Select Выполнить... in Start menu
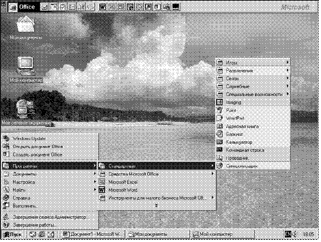Image resolution: width=321 pixels, height=242 pixels. pyautogui.click(x=50, y=205)
